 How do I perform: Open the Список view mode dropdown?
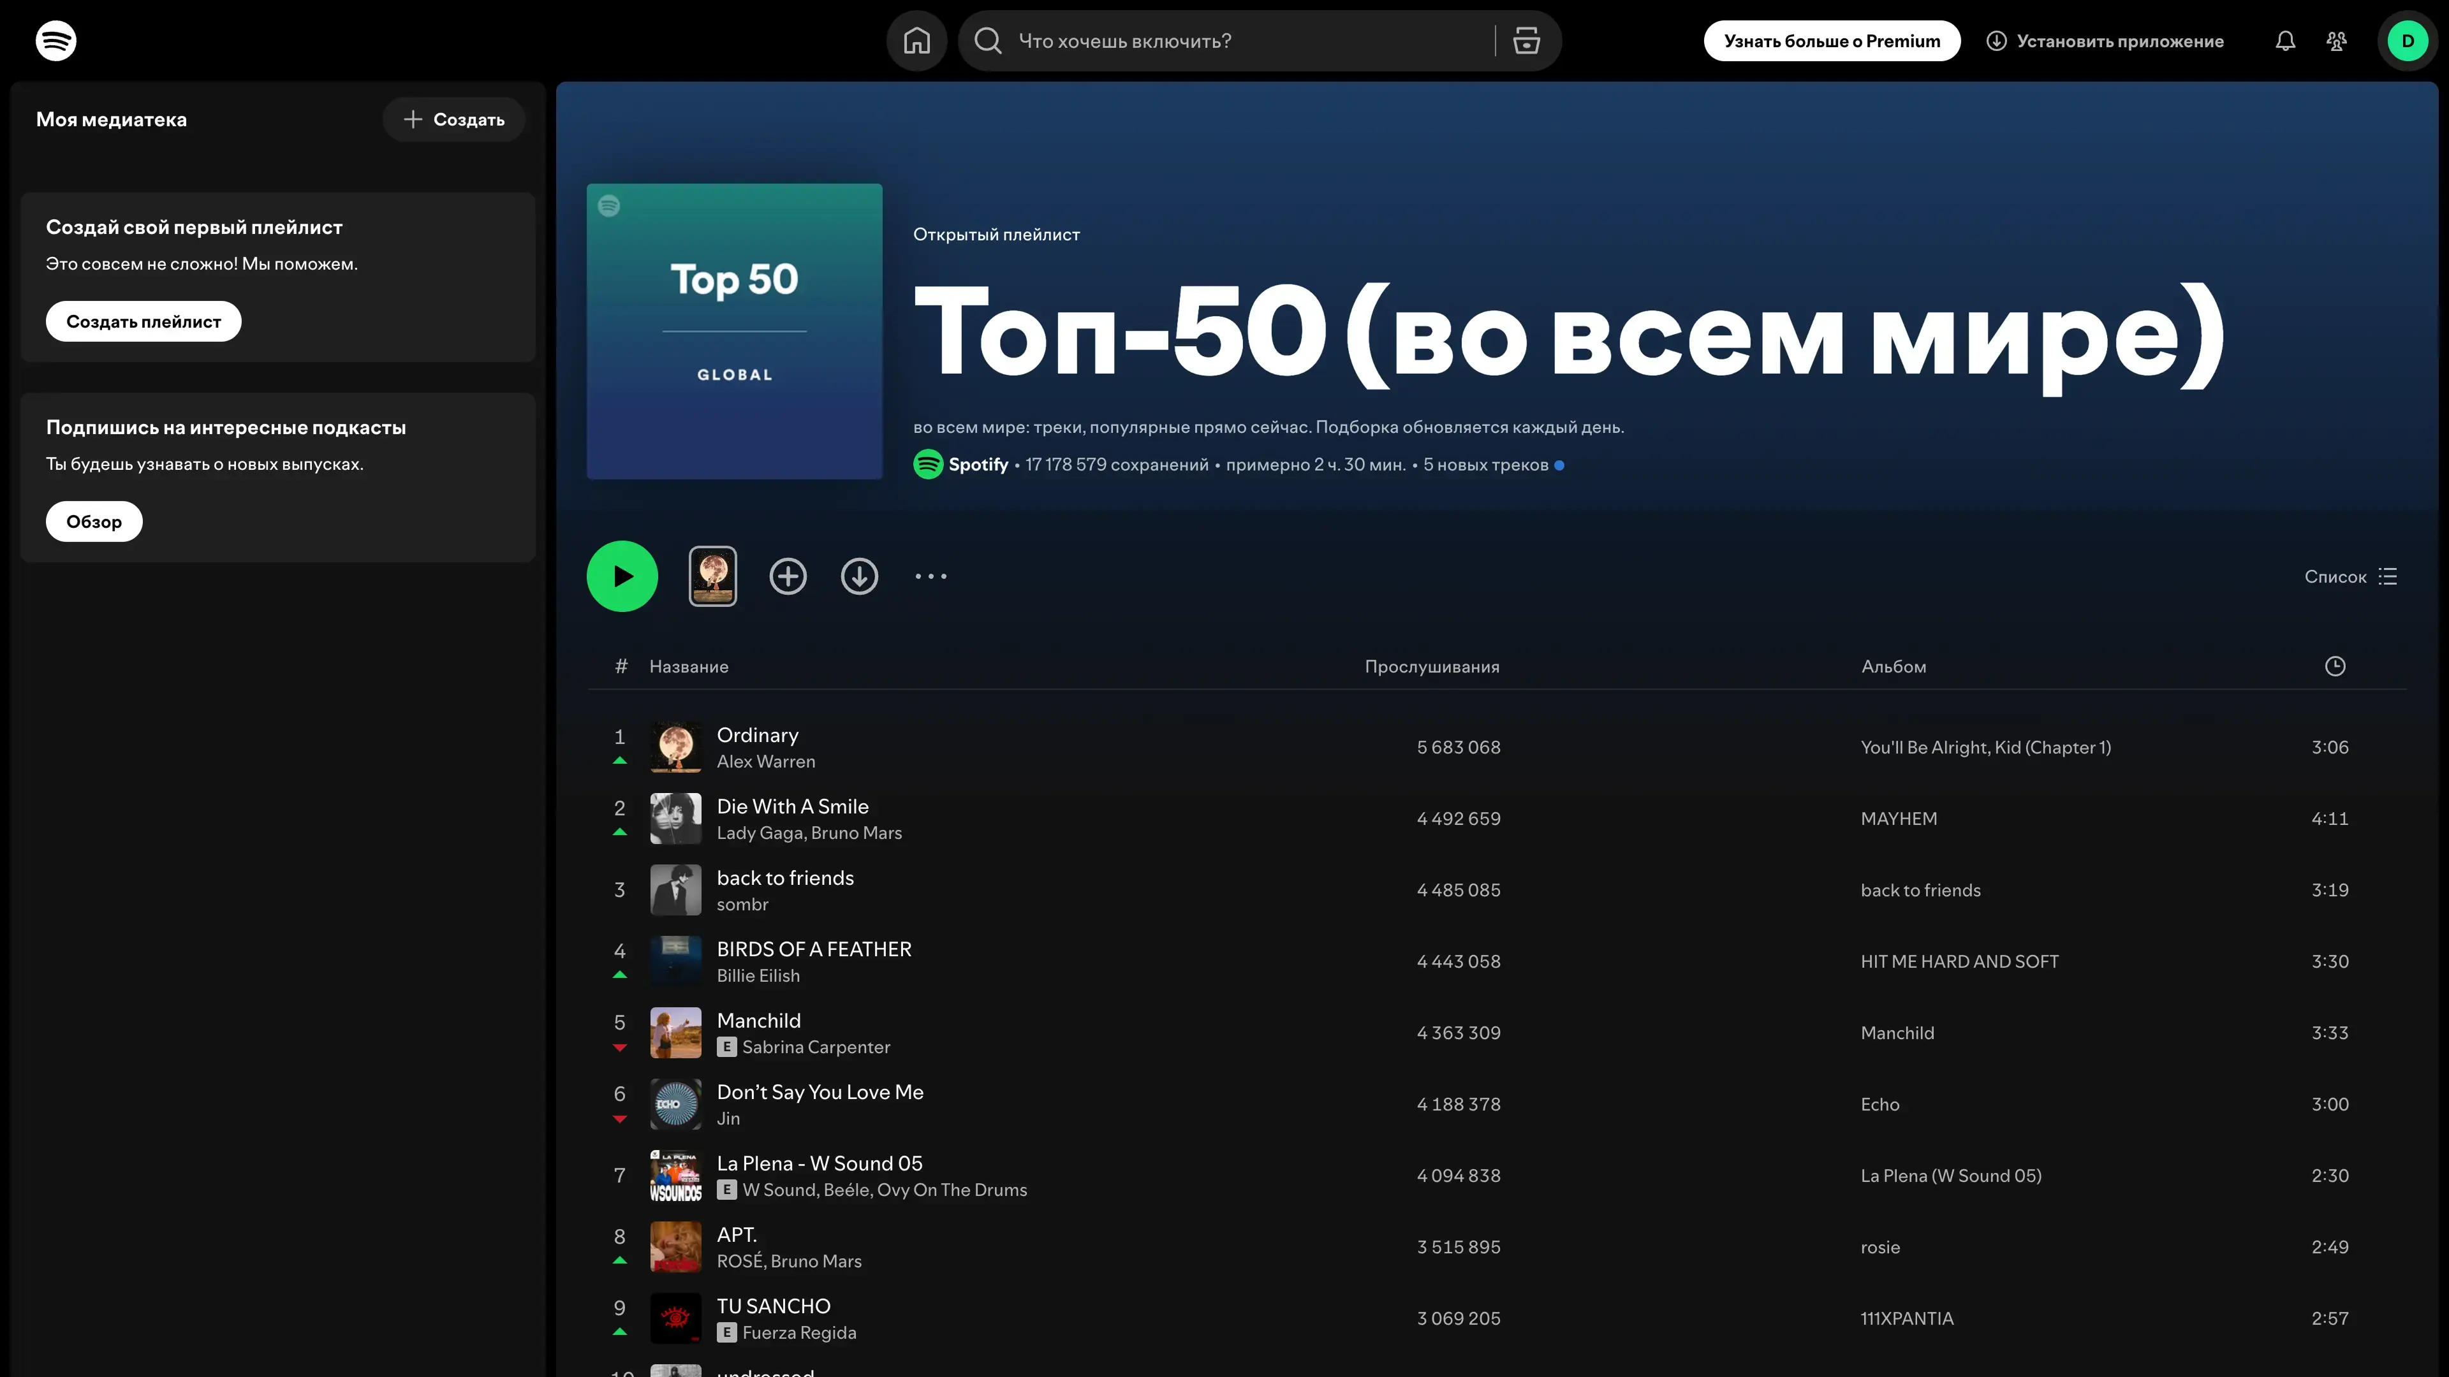pos(2350,577)
